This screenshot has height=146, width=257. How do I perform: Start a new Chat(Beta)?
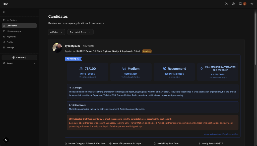tap(19, 58)
